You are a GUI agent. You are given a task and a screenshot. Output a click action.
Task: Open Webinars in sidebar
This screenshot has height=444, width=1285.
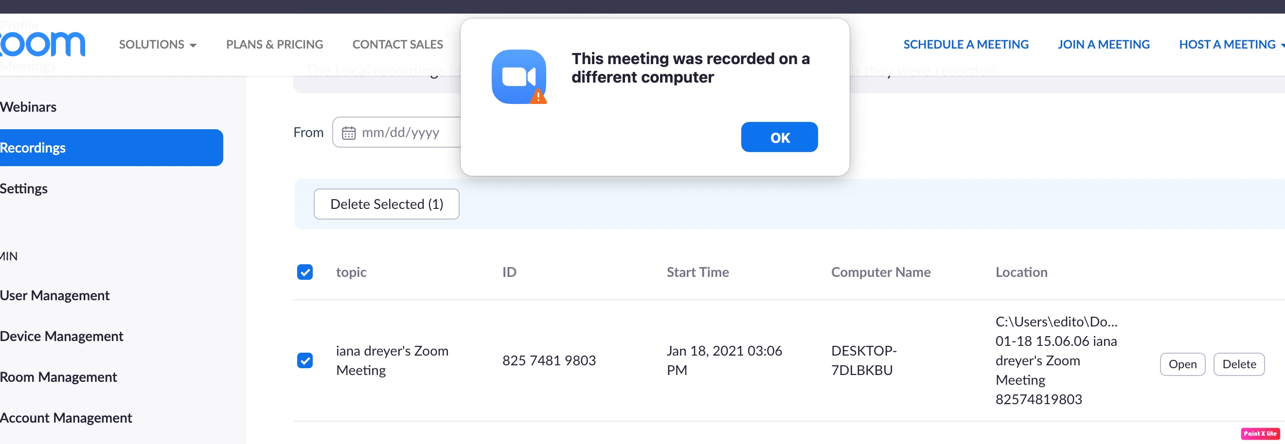click(28, 107)
